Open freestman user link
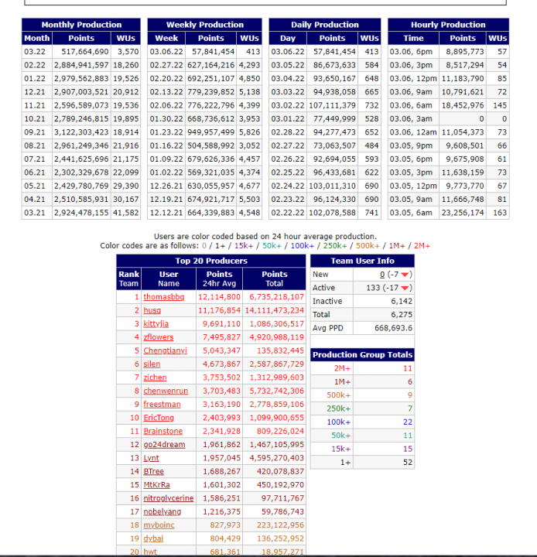537x557 pixels. point(162,405)
